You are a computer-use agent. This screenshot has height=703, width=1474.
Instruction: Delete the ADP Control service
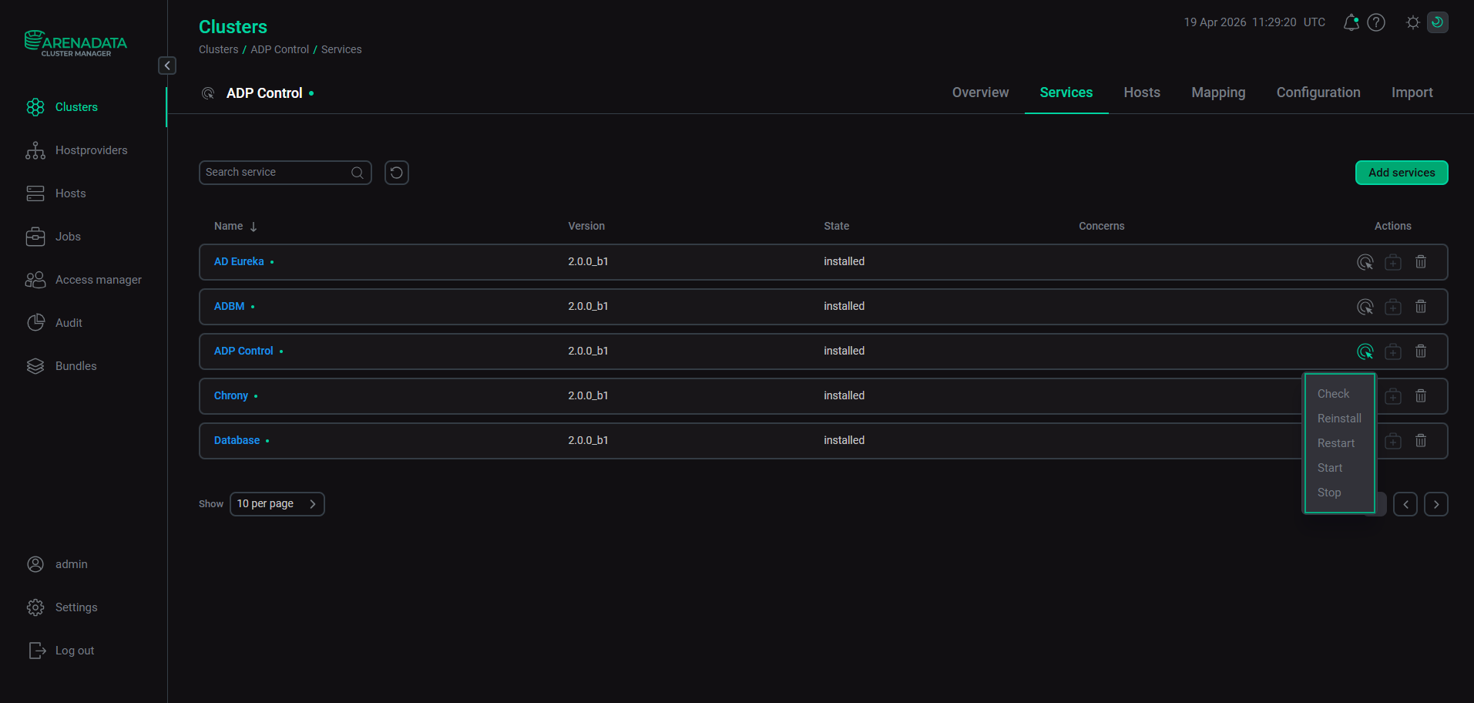click(x=1421, y=351)
